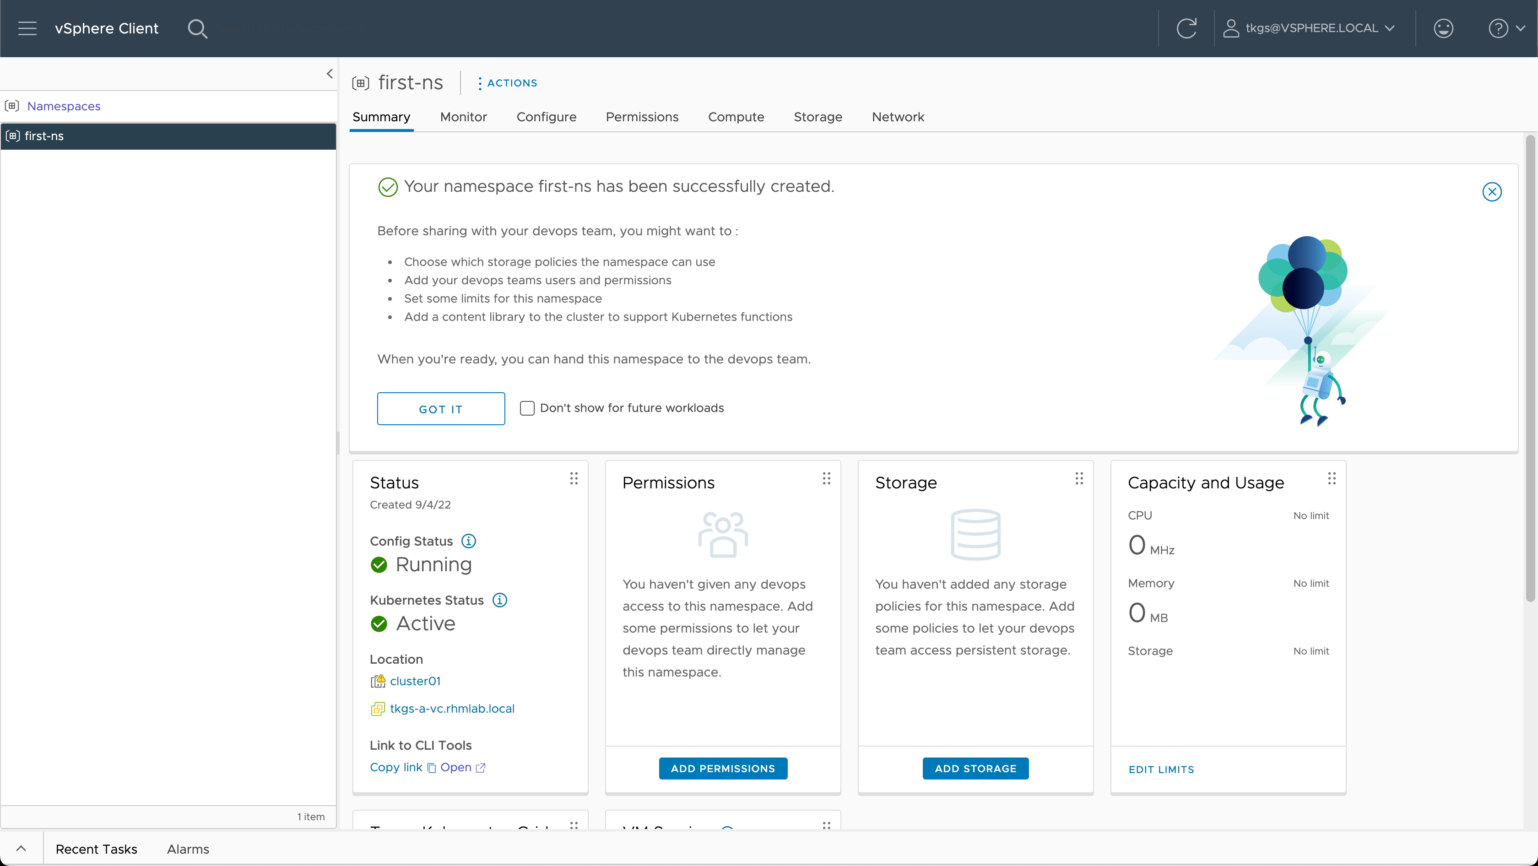Open the feedback smiley icon
Image resolution: width=1538 pixels, height=866 pixels.
pyautogui.click(x=1443, y=28)
